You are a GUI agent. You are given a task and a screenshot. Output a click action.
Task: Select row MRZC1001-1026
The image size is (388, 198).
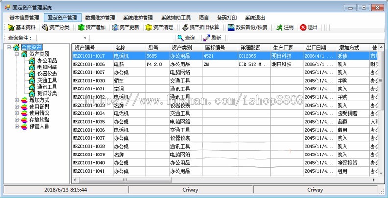click(x=225, y=64)
